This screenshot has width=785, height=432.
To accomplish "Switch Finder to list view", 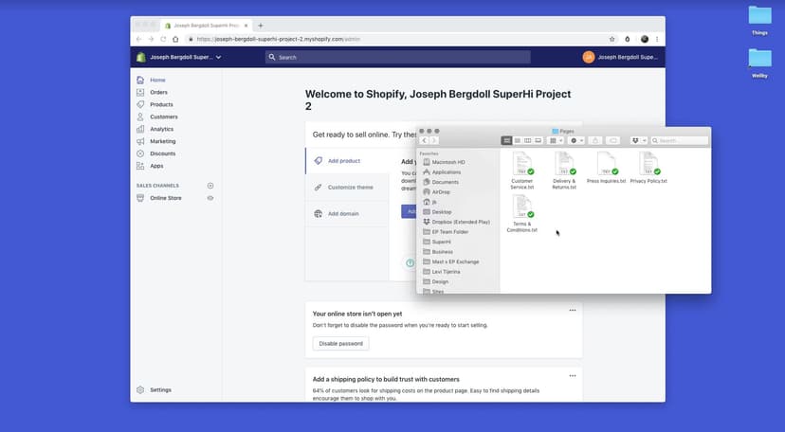I will click(x=518, y=140).
